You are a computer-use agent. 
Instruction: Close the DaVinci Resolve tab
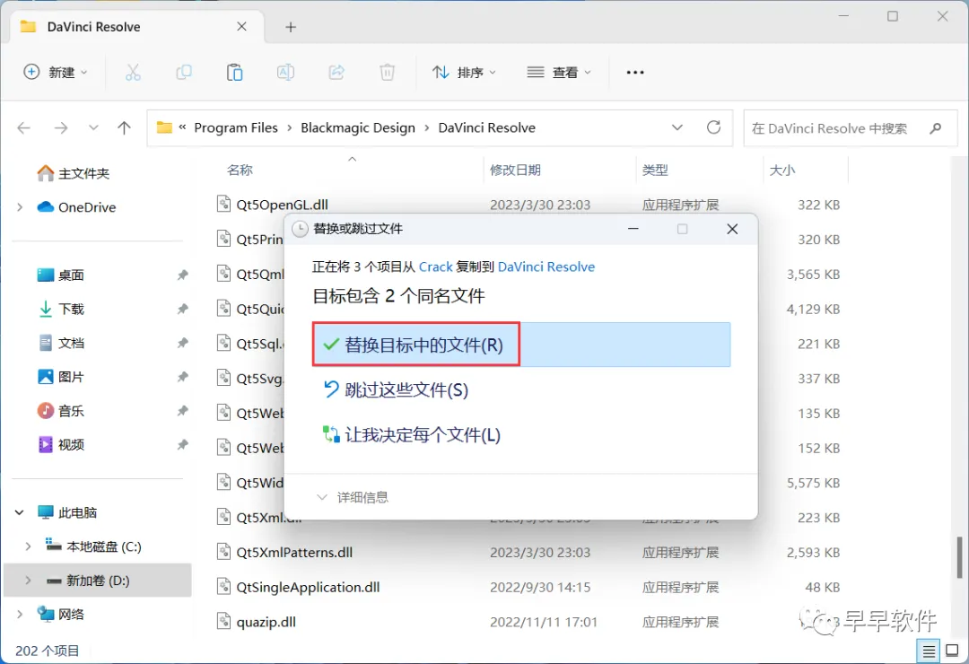pyautogui.click(x=241, y=27)
